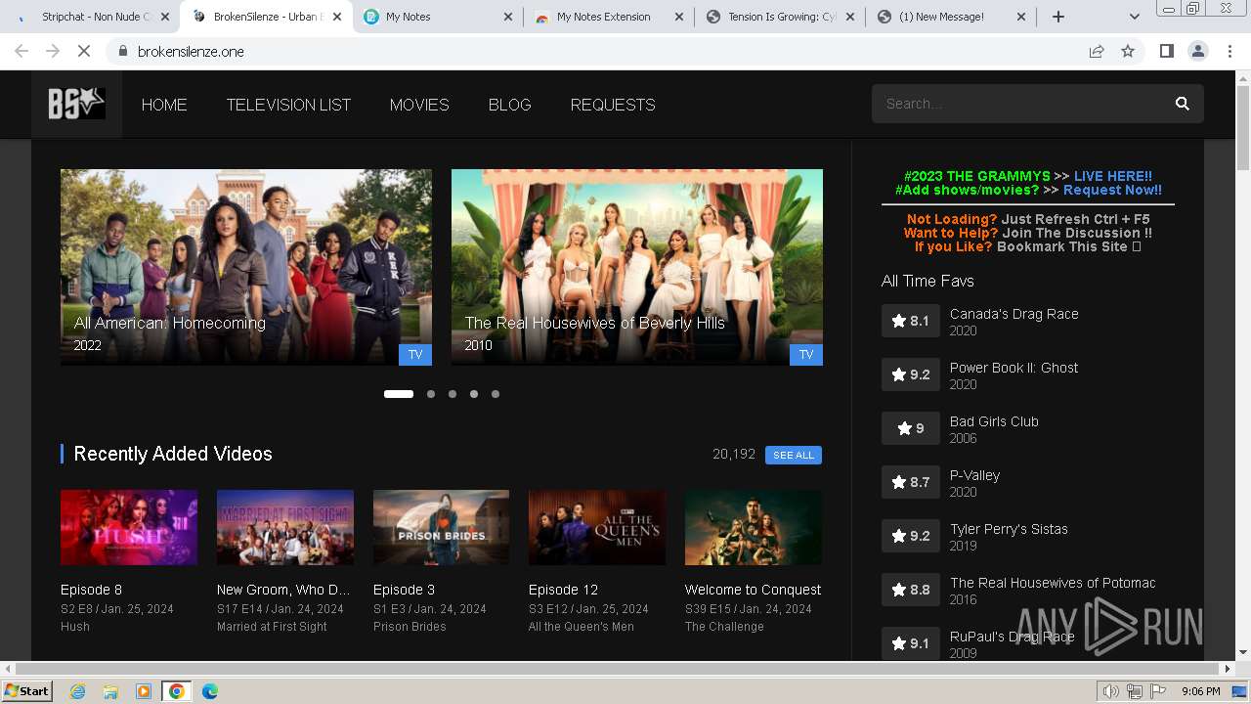Image resolution: width=1251 pixels, height=704 pixels.
Task: Open Internet Explorer from the taskbar
Action: tap(77, 691)
